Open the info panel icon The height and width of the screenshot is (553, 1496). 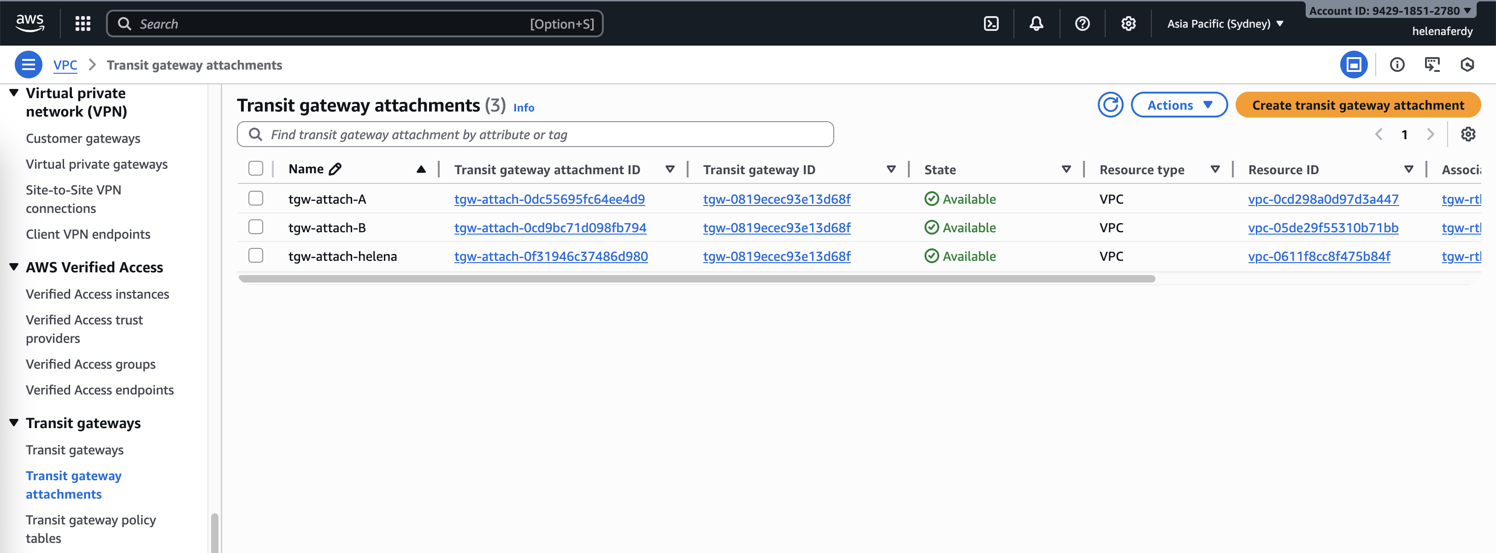click(1397, 65)
